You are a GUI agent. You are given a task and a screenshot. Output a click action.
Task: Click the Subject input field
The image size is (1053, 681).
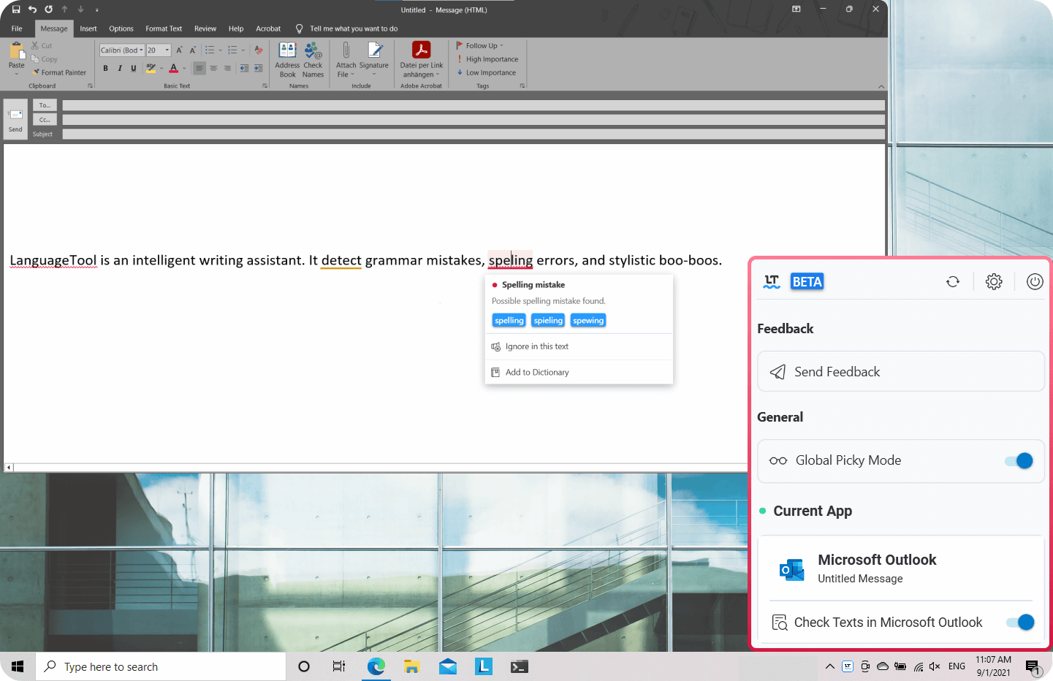click(x=474, y=134)
